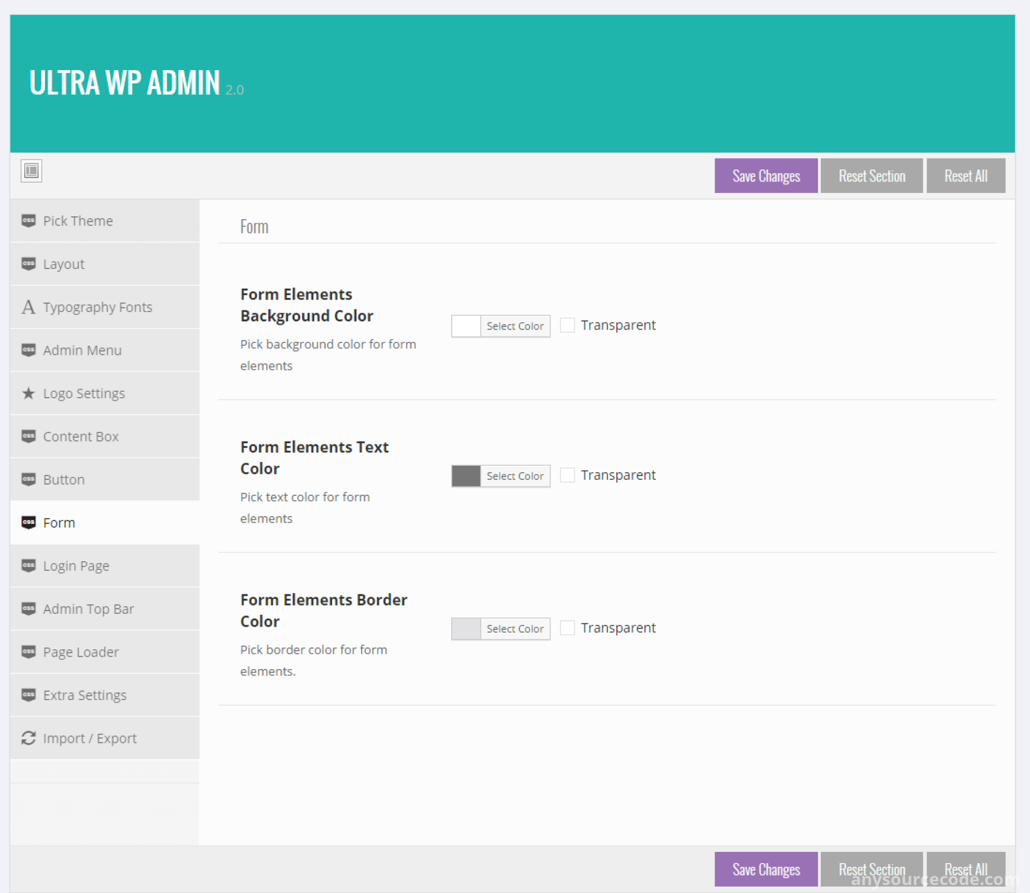This screenshot has width=1030, height=893.
Task: Go to Admin Top Bar section
Action: click(105, 609)
